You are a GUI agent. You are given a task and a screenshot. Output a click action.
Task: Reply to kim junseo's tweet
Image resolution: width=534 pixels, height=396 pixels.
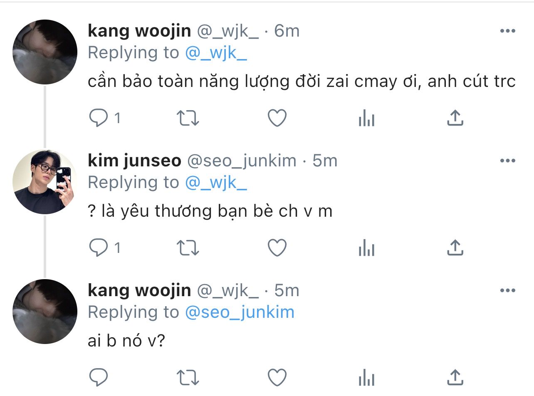pos(99,248)
